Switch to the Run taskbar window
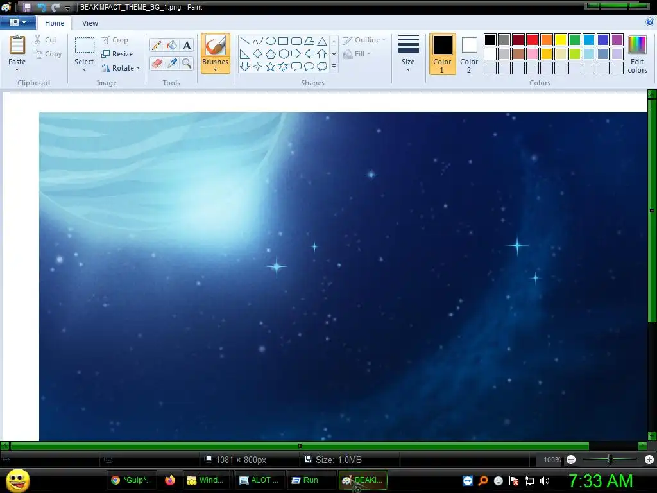 click(x=311, y=480)
